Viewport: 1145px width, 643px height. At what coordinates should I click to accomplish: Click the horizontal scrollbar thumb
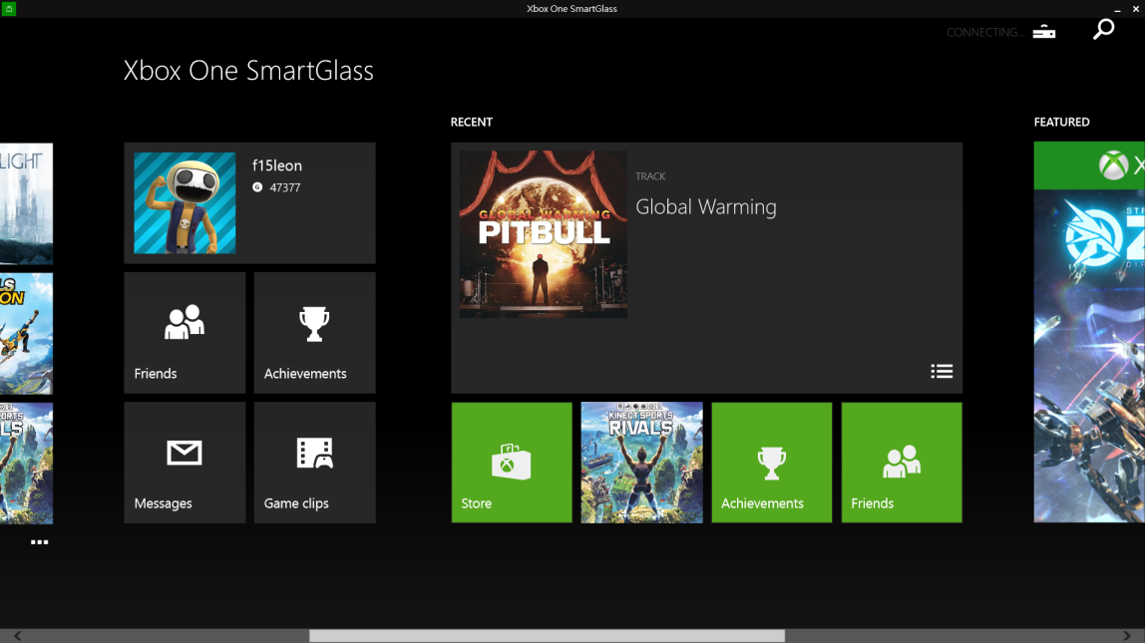547,636
